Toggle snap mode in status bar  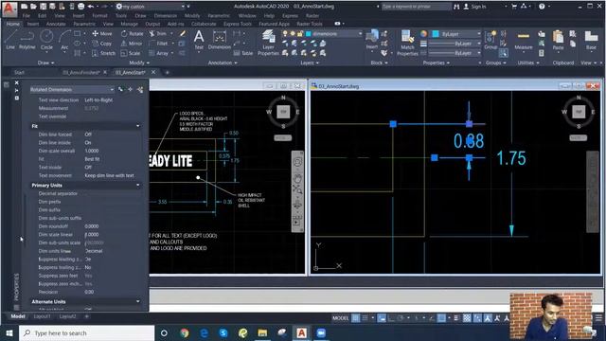tap(365, 318)
